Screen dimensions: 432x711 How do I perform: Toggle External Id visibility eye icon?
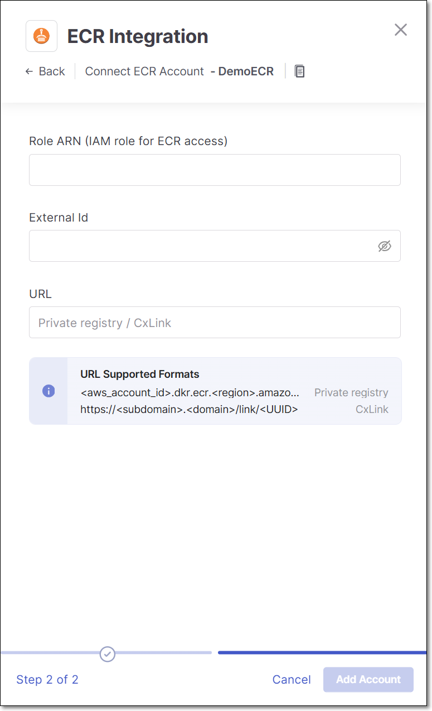click(x=385, y=246)
